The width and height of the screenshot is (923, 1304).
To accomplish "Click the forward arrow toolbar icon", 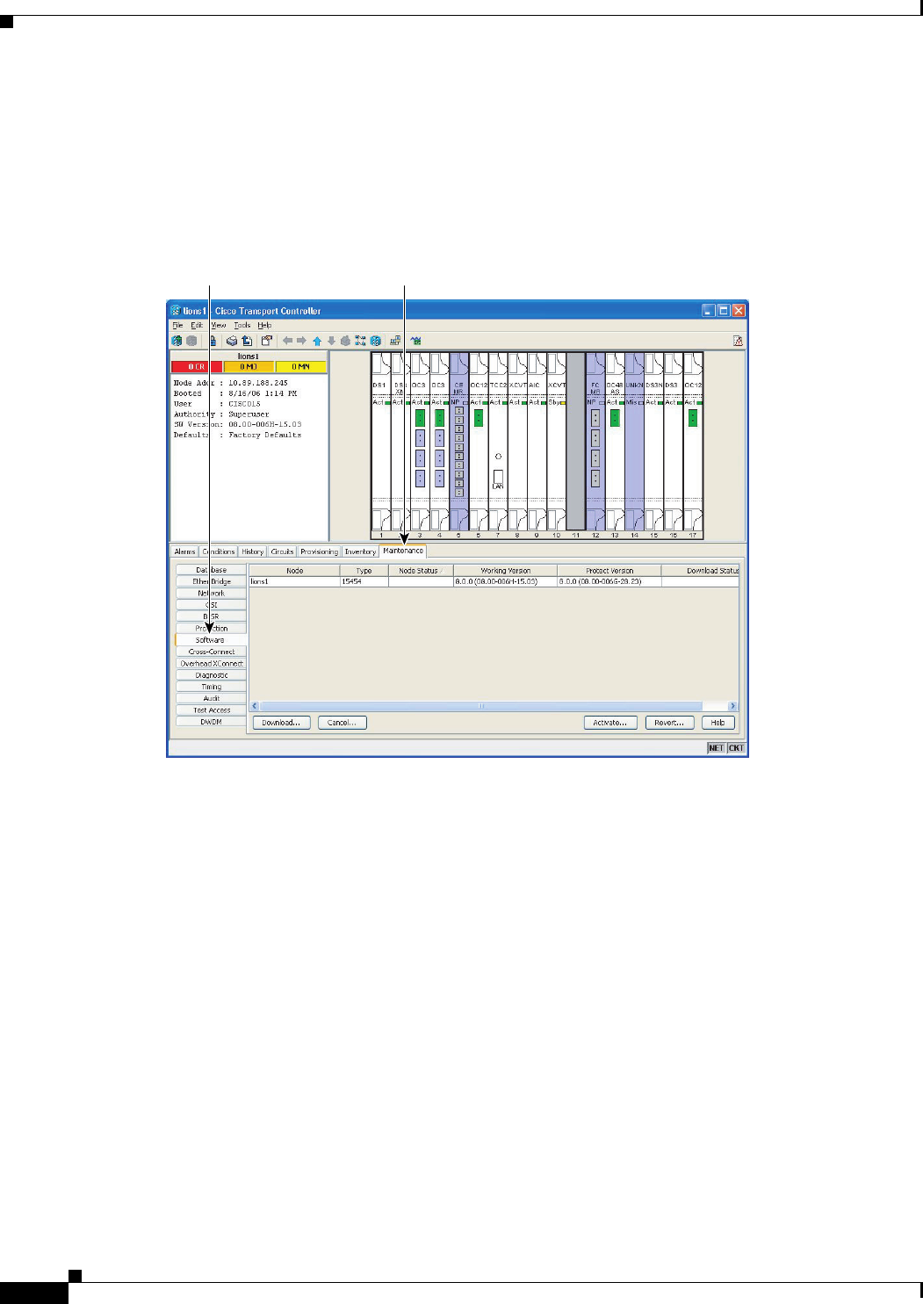I will tap(301, 341).
